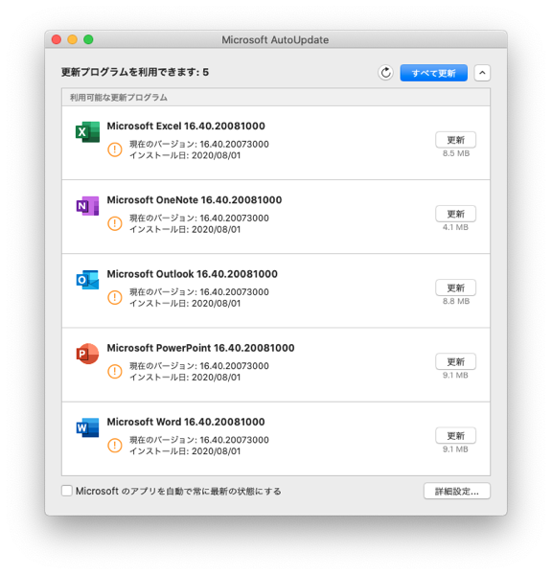
Task: Click 更新 button for Microsoft OneNote
Action: 455,214
